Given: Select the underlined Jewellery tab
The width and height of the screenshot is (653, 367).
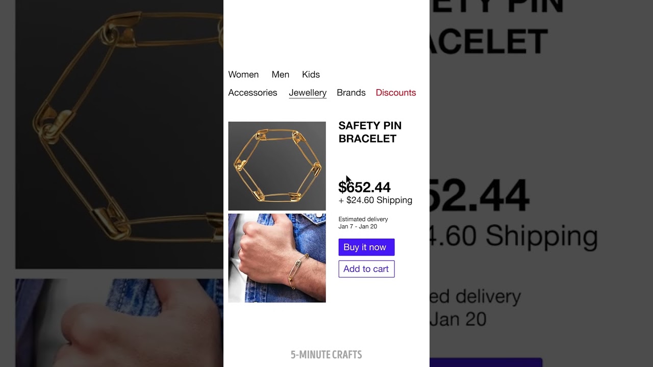Looking at the screenshot, I should coord(308,93).
